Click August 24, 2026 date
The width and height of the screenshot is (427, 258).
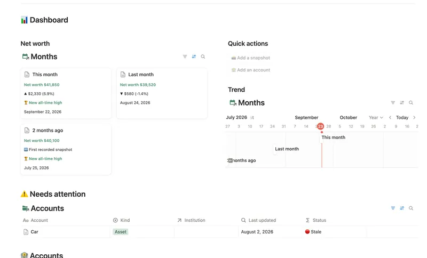[x=135, y=102]
